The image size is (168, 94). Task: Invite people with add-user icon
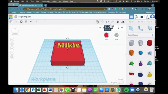(148, 17)
